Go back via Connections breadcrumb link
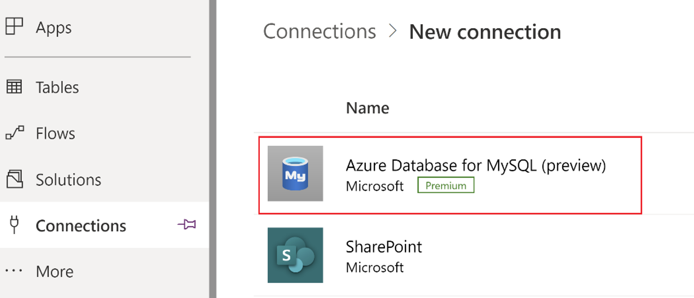Viewport: 694px width, 298px height. tap(319, 32)
